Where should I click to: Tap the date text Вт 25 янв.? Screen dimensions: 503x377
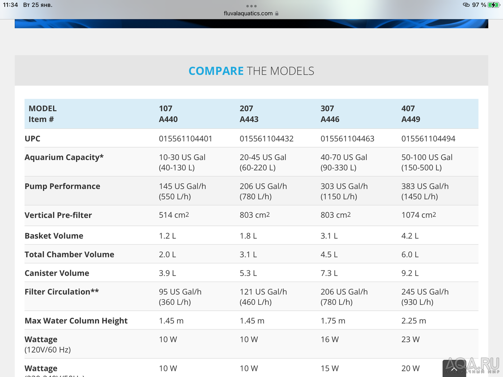click(38, 5)
